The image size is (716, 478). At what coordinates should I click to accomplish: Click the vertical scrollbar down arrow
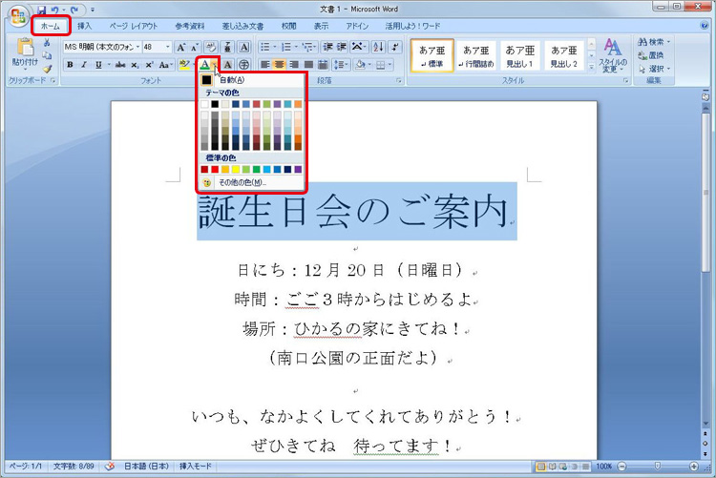point(705,425)
